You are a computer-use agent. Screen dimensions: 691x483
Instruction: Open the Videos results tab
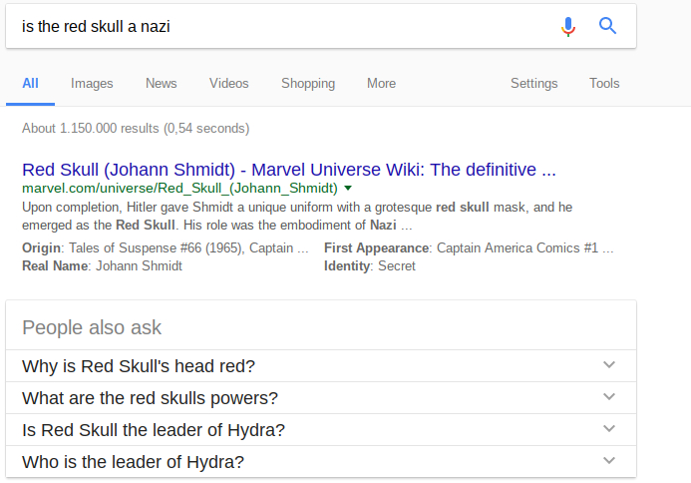point(228,84)
